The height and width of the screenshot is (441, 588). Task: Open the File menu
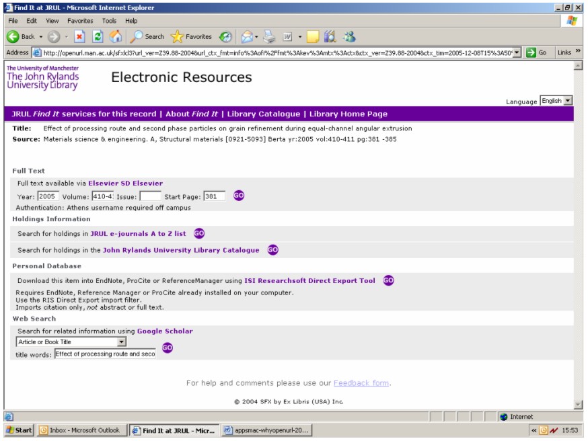pyautogui.click(x=13, y=21)
